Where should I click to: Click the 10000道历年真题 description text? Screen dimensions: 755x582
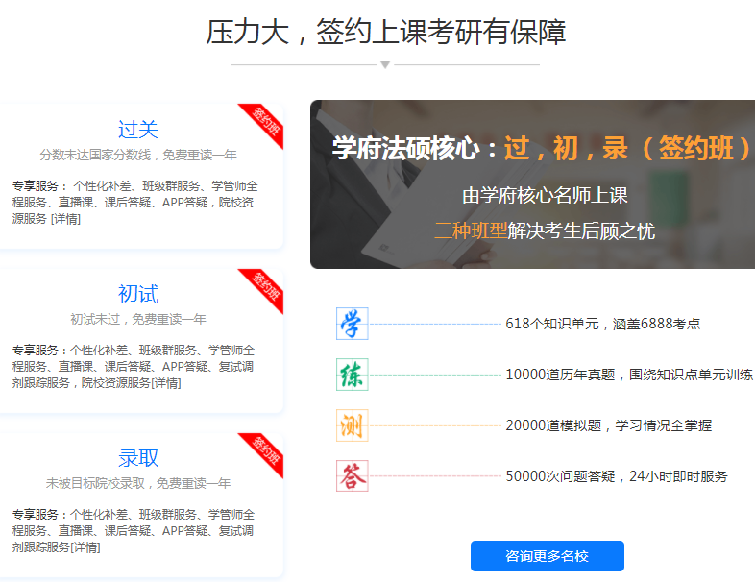[629, 375]
